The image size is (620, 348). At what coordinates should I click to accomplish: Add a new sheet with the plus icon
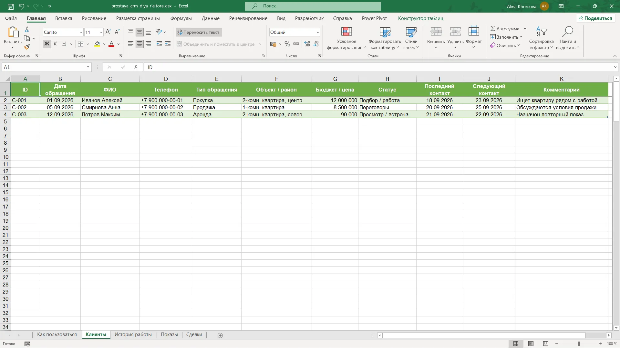(x=220, y=335)
